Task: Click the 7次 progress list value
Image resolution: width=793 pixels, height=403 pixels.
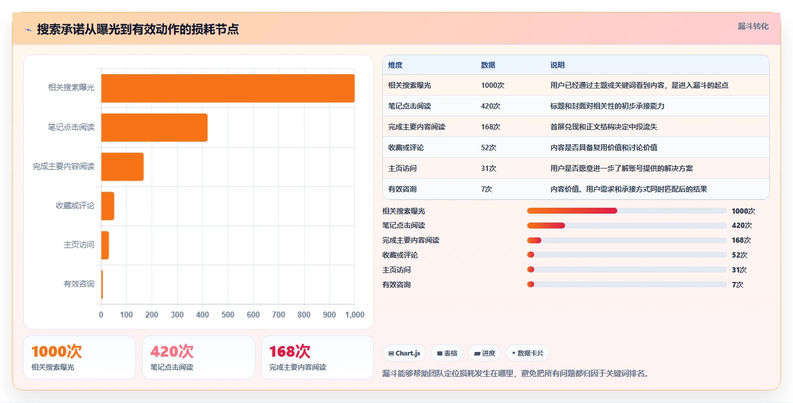Action: 738,284
